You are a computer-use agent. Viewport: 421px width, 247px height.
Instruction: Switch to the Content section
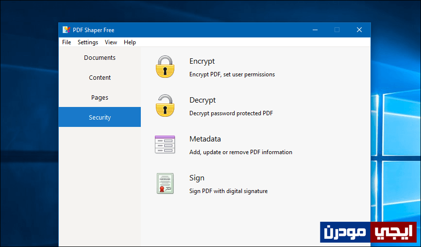pos(100,77)
